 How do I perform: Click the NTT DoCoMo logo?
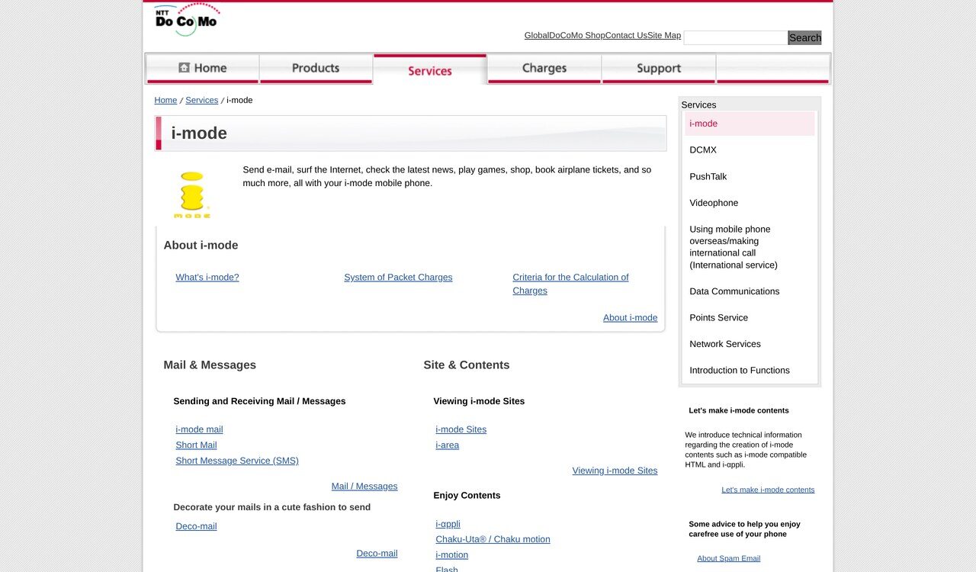click(188, 20)
